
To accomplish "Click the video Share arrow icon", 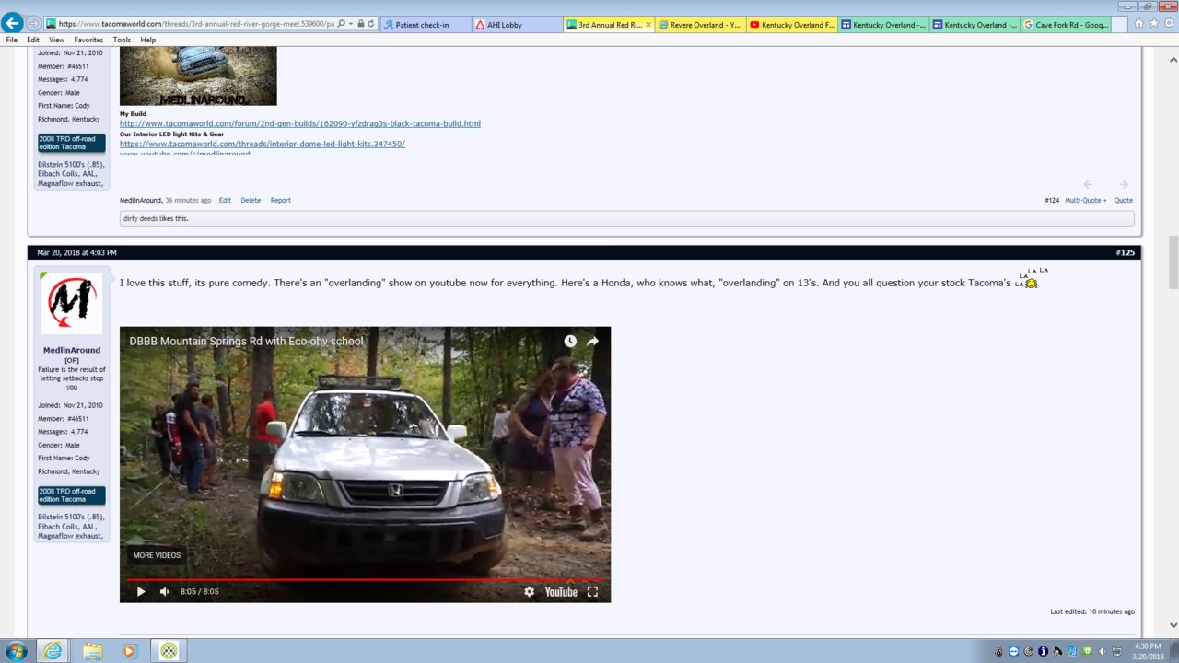I will tap(592, 341).
